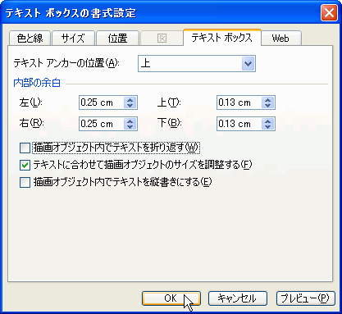The width and height of the screenshot is (342, 314).
Task: Click the プレビュー(P) button
Action: (x=306, y=298)
